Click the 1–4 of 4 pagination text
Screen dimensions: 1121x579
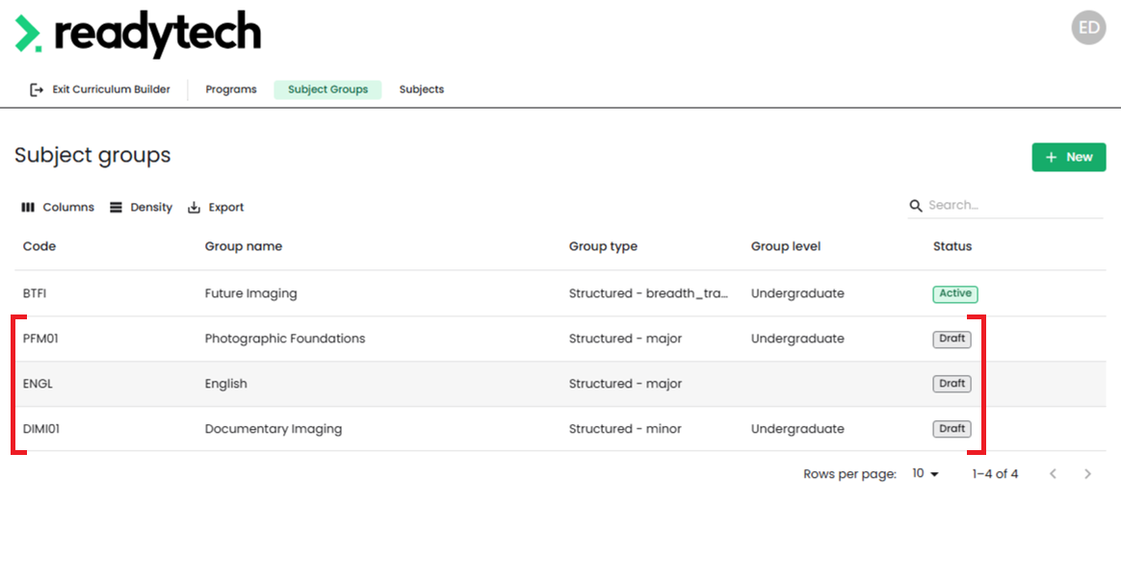coord(995,473)
